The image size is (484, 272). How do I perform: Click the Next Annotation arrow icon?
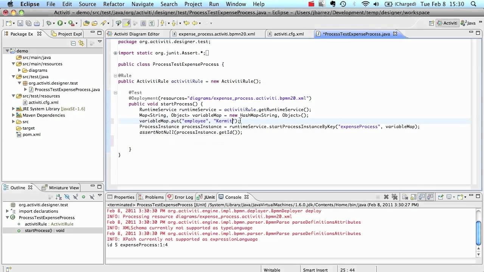point(162,23)
